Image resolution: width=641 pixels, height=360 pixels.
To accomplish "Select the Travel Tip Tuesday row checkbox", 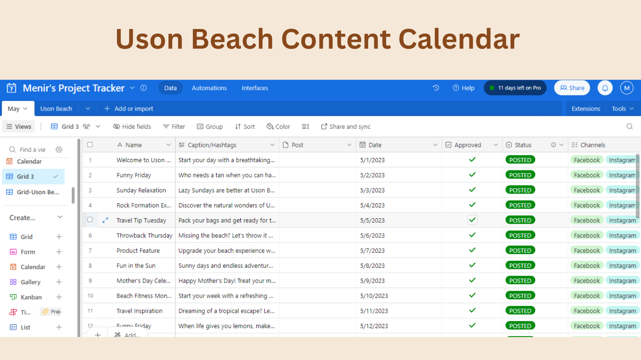I will tap(90, 220).
